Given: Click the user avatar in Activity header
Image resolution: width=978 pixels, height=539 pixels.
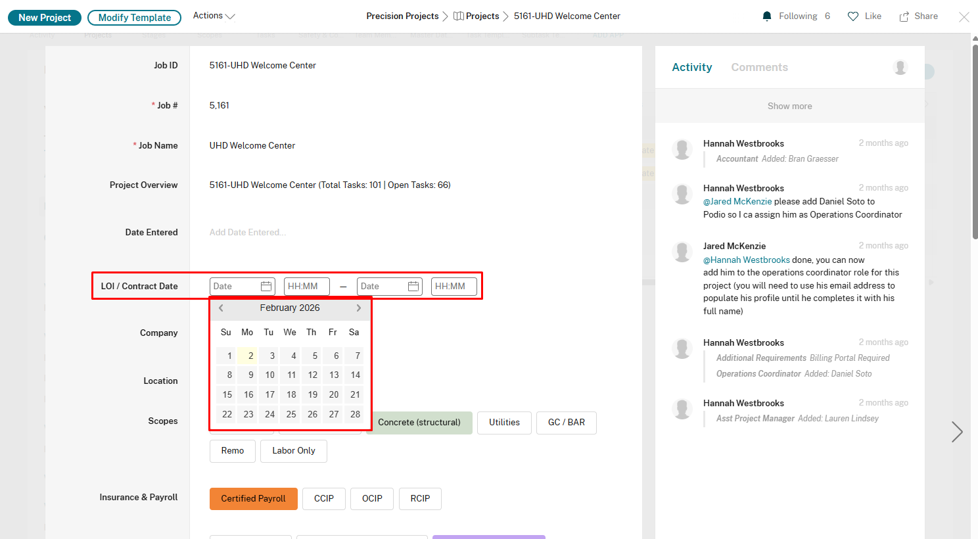Looking at the screenshot, I should pos(900,67).
